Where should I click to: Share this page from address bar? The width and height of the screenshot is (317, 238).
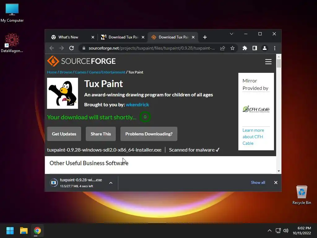point(223,48)
